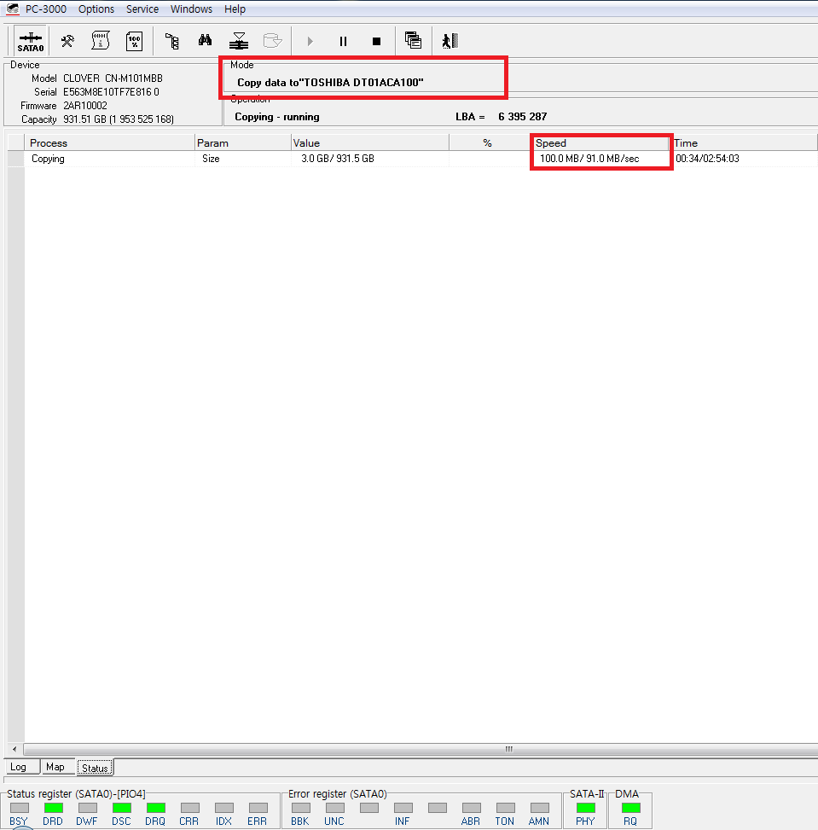Open the crossed tools utilities icon
The width and height of the screenshot is (818, 830).
[x=67, y=41]
